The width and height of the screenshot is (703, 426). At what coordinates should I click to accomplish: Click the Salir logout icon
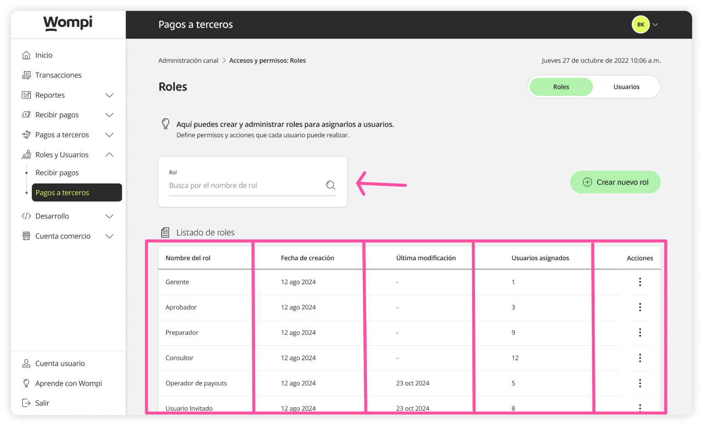pos(27,402)
